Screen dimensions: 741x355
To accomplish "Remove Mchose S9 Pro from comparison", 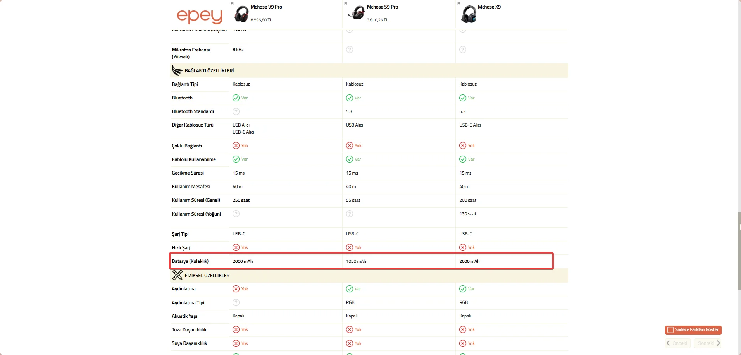I will tap(346, 3).
